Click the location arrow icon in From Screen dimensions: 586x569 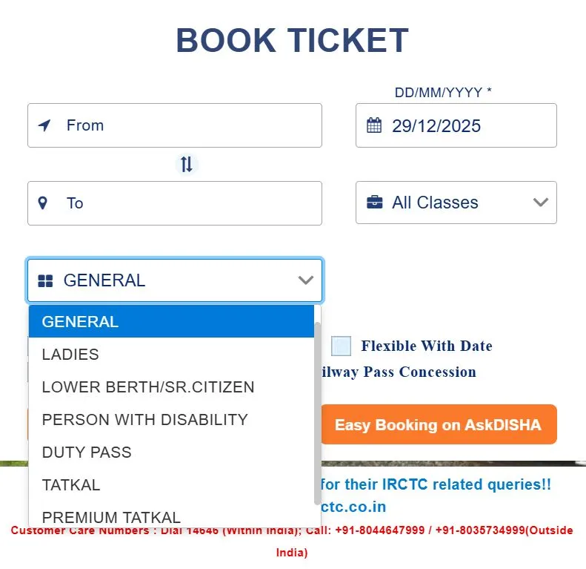pyautogui.click(x=45, y=125)
